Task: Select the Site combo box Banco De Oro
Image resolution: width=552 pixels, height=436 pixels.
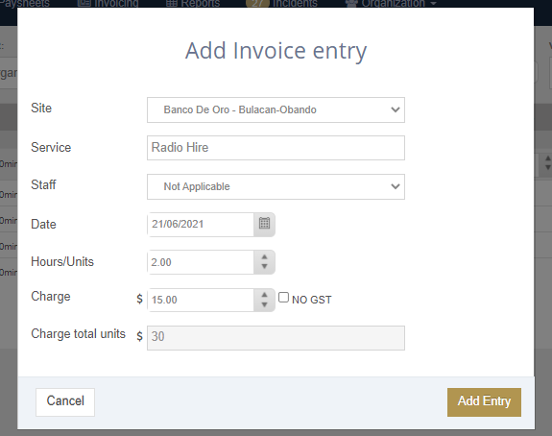Action: pos(276,109)
